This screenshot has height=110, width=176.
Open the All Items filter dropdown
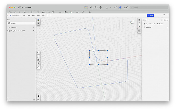click(21, 23)
